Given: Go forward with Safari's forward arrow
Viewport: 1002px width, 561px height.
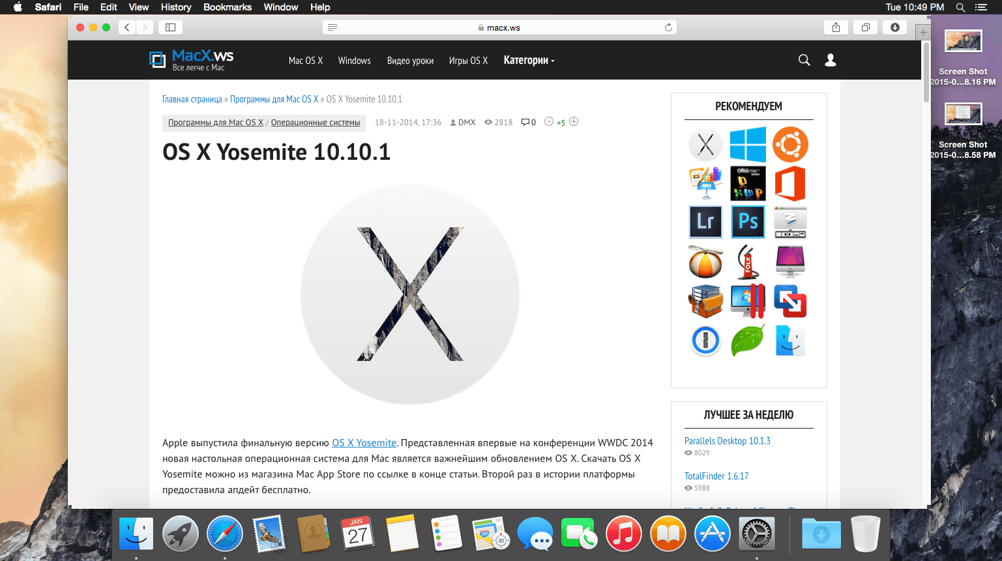Looking at the screenshot, I should [x=145, y=27].
